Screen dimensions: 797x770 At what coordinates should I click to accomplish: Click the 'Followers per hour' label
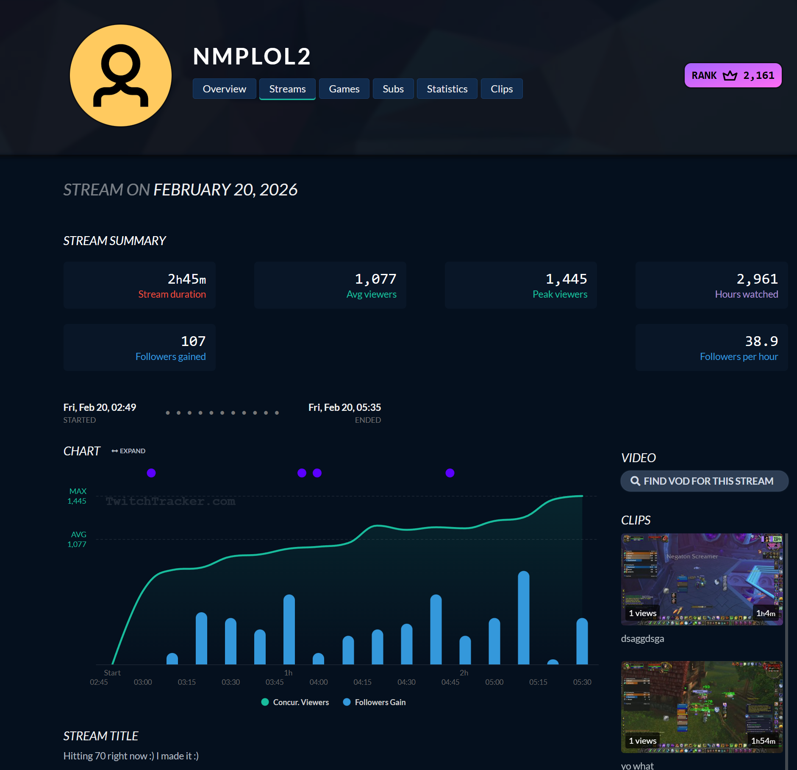point(739,357)
